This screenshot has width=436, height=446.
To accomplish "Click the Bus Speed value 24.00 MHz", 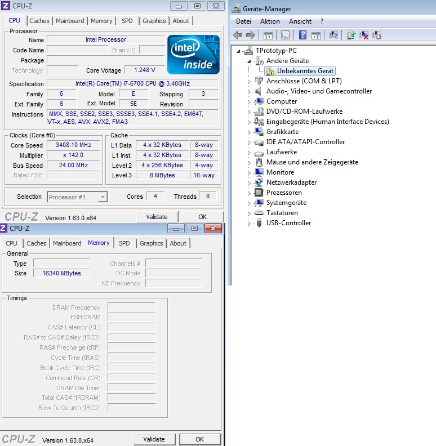I will 73,165.
